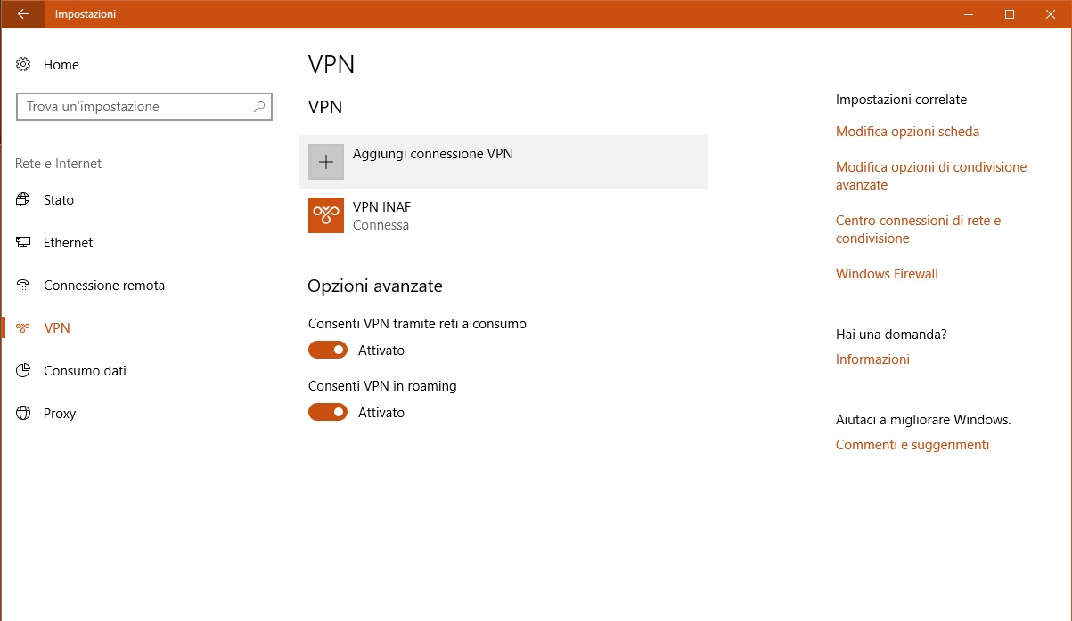Image resolution: width=1072 pixels, height=621 pixels.
Task: Click Commenti e suggerimenti
Action: click(x=912, y=444)
